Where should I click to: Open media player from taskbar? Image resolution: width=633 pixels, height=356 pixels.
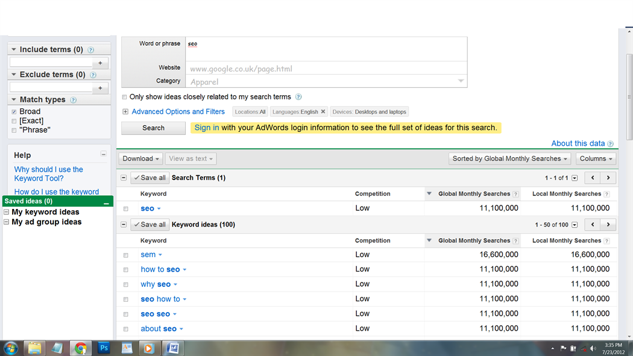(x=148, y=348)
